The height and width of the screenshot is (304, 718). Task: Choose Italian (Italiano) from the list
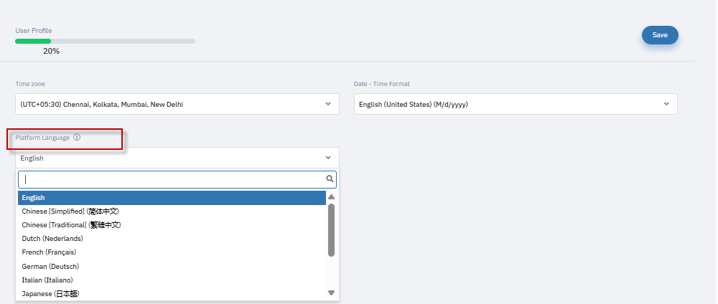click(x=47, y=280)
